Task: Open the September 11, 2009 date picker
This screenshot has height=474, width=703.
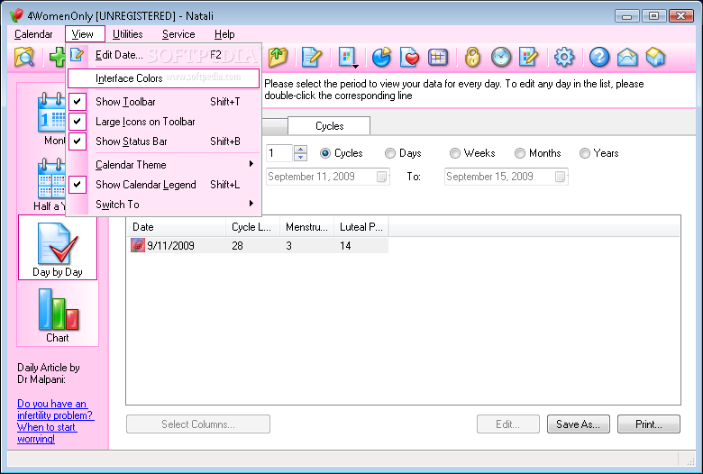Action: (381, 177)
